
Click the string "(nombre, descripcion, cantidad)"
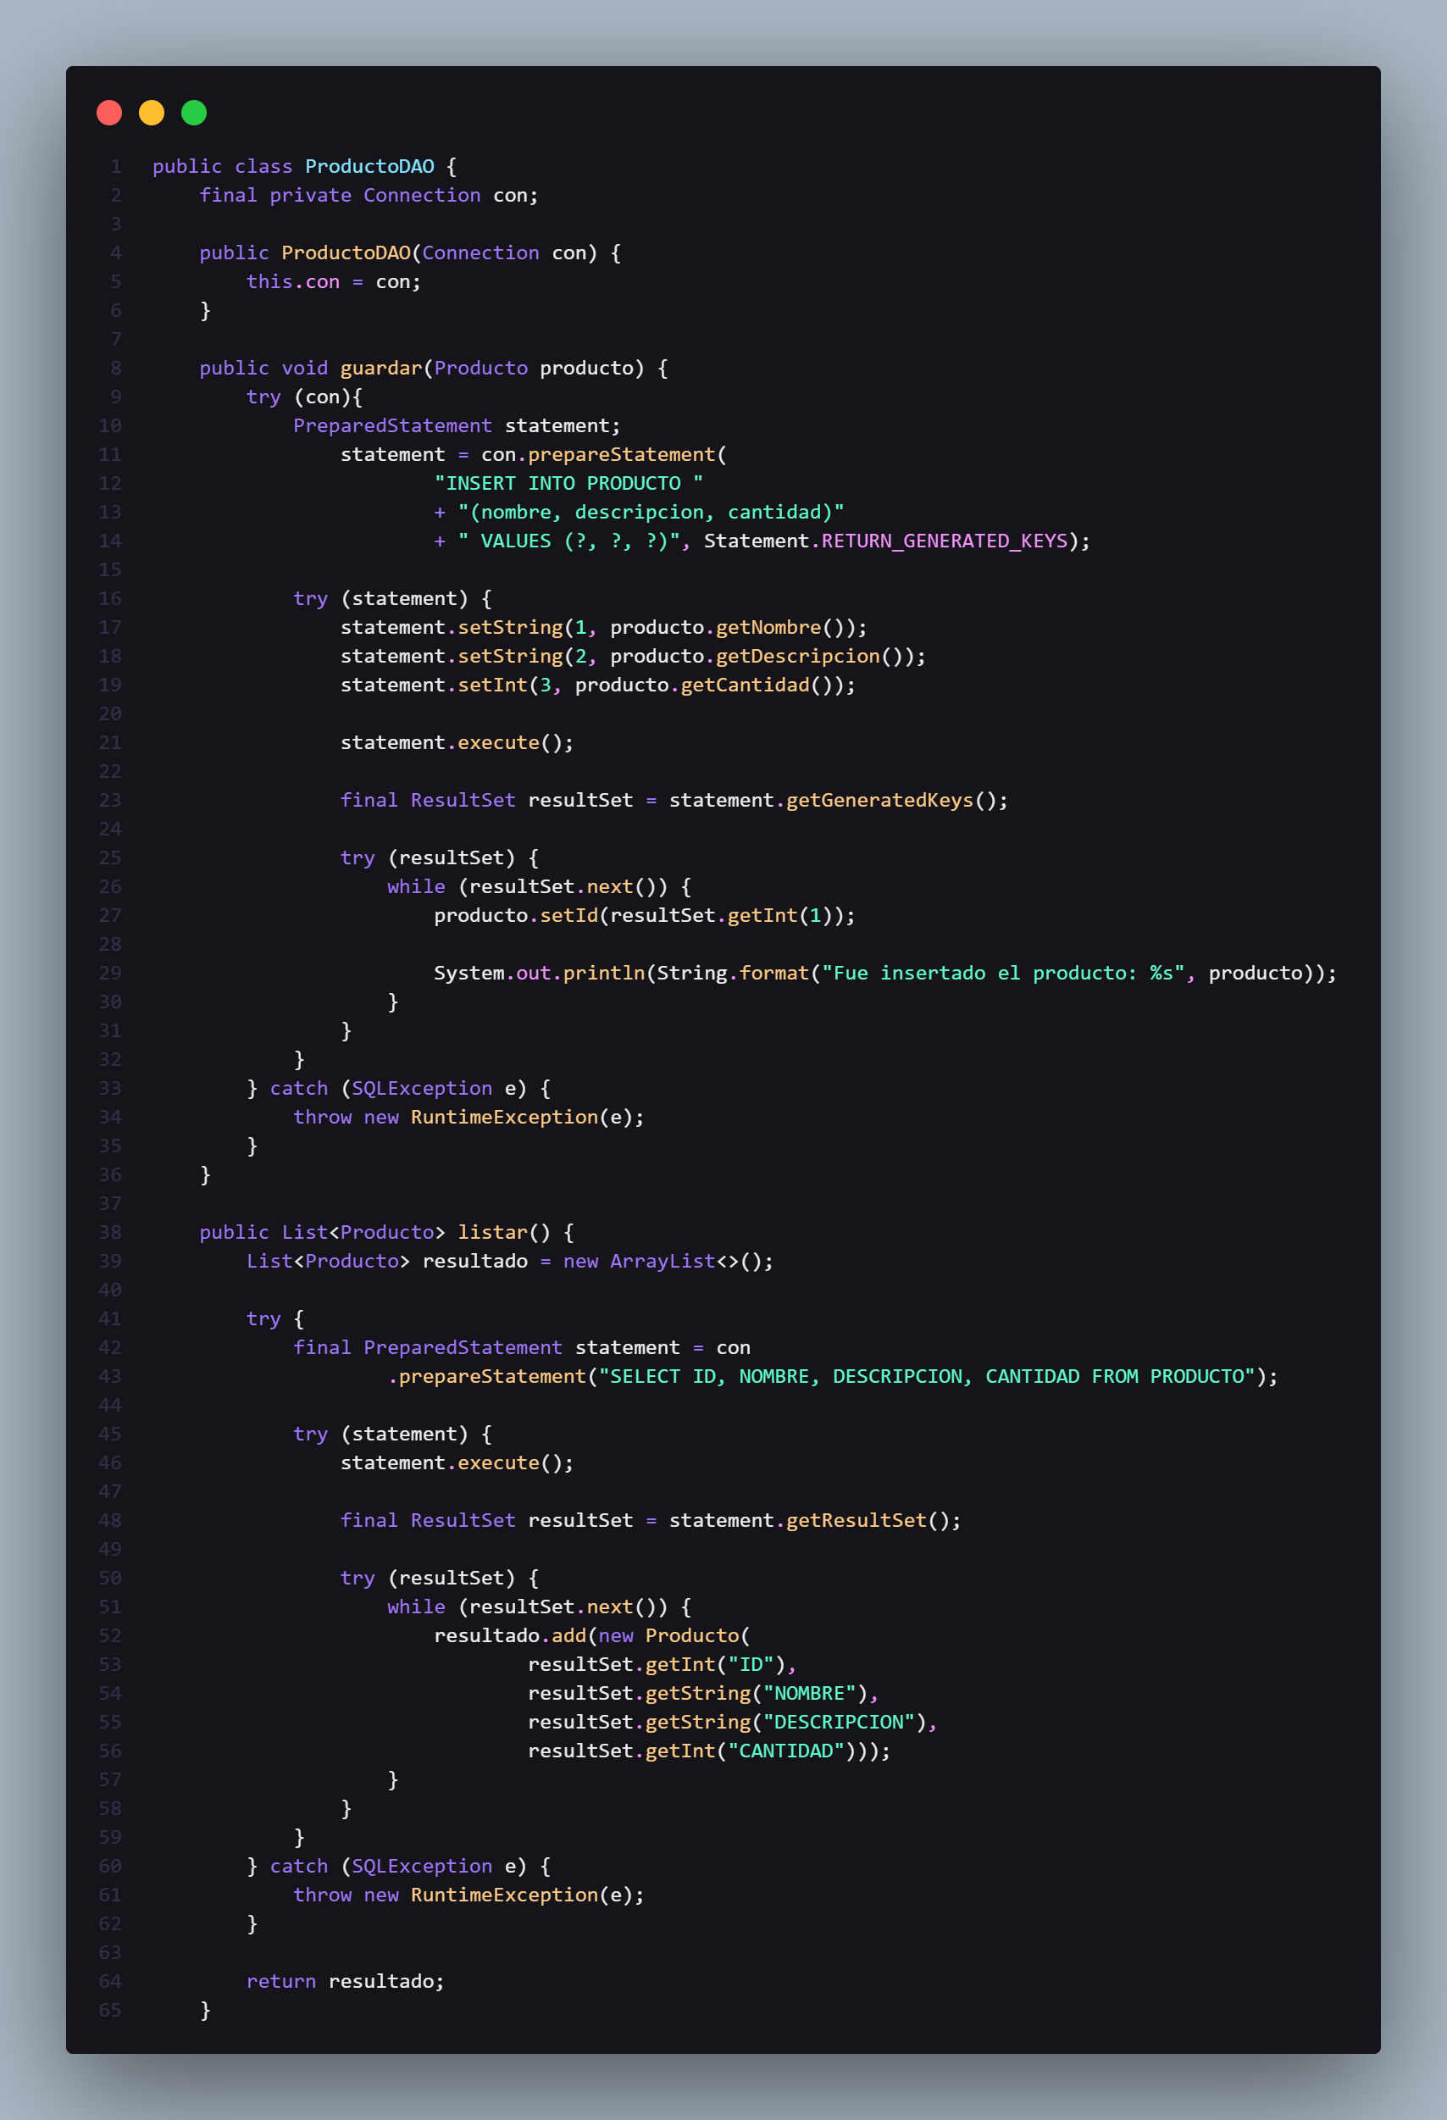click(x=651, y=513)
